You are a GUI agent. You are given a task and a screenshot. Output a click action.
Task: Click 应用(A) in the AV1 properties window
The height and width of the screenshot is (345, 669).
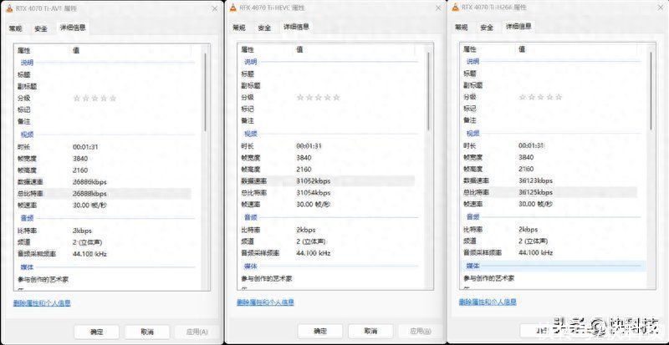coord(197,332)
